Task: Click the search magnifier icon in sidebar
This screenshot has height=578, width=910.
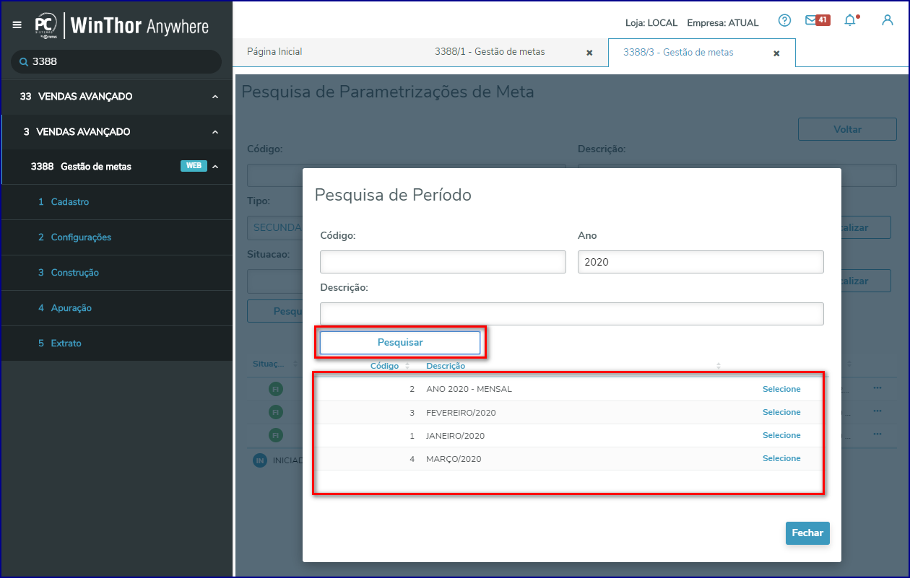Action: [24, 62]
